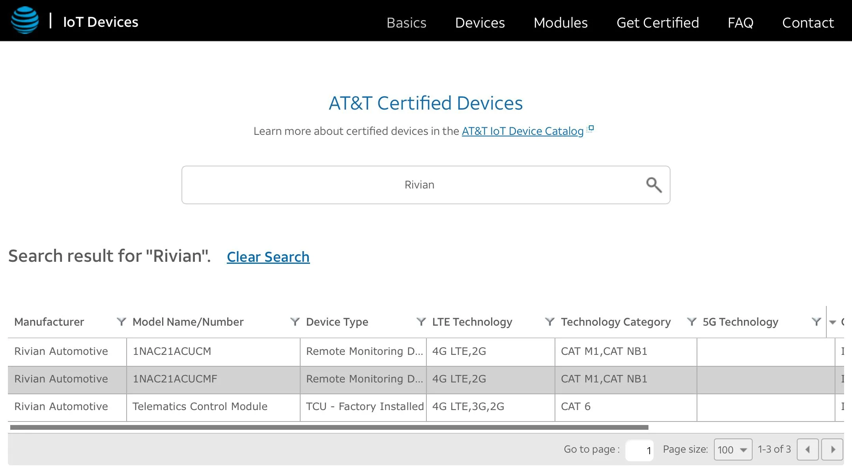The height and width of the screenshot is (468, 852).
Task: Click the IoT Devices header title
Action: pos(101,22)
